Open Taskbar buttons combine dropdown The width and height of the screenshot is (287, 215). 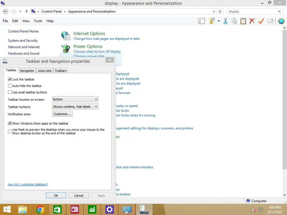coord(75,107)
